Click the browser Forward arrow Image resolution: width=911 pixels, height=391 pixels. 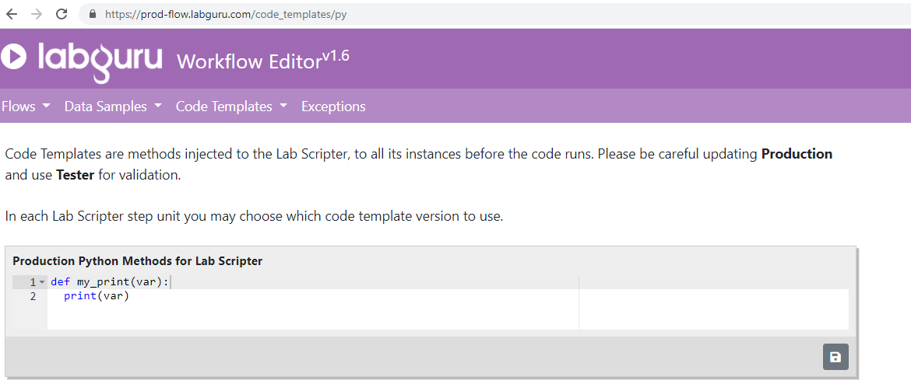tap(37, 14)
